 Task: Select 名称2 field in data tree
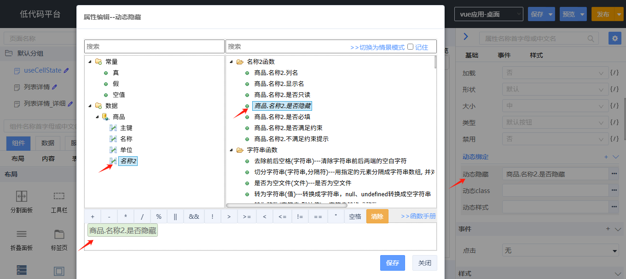tap(128, 161)
